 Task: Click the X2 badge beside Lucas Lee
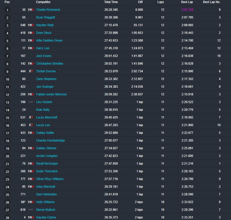[x=31, y=125]
